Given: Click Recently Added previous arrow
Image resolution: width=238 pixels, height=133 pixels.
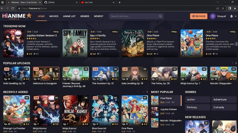Looking at the screenshot, I should pyautogui.click(x=143, y=92).
